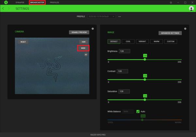Click the Contrast value input field
Screen dimensions: 196x137
tap(122, 71)
